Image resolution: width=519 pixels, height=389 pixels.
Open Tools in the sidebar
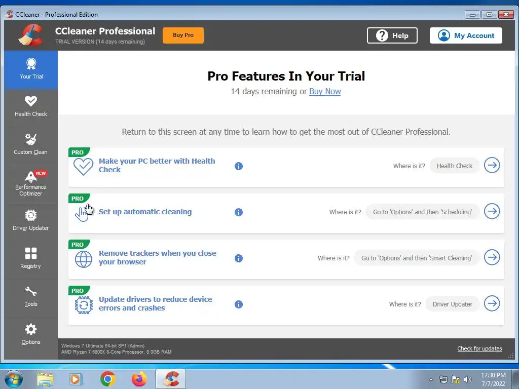[x=31, y=297]
